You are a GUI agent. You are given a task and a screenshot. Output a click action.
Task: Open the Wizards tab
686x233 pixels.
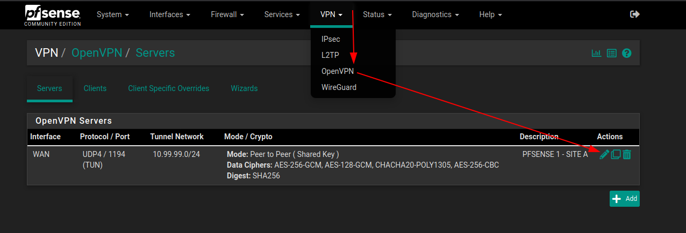pos(244,88)
